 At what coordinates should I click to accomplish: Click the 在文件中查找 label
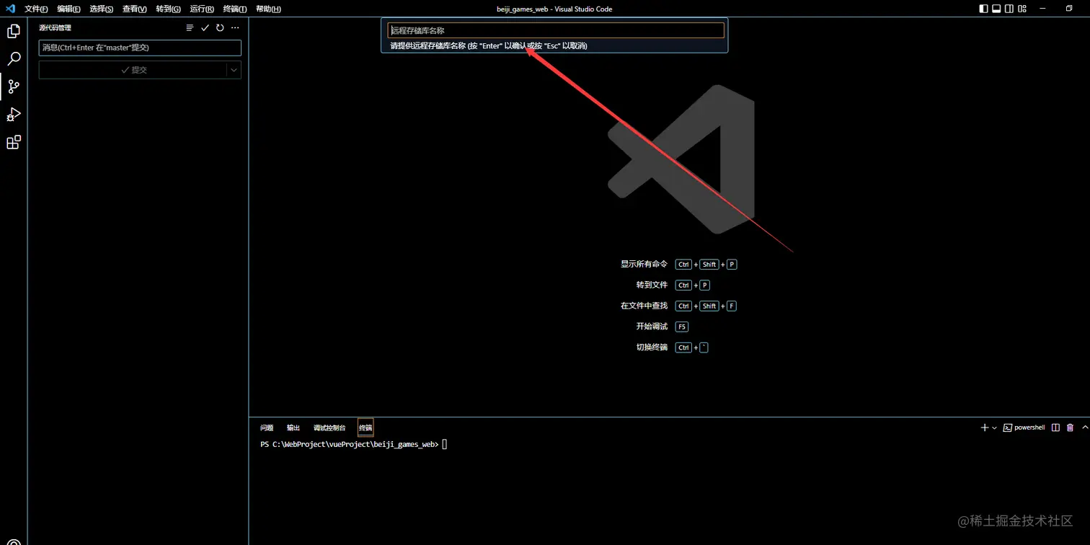pos(644,306)
